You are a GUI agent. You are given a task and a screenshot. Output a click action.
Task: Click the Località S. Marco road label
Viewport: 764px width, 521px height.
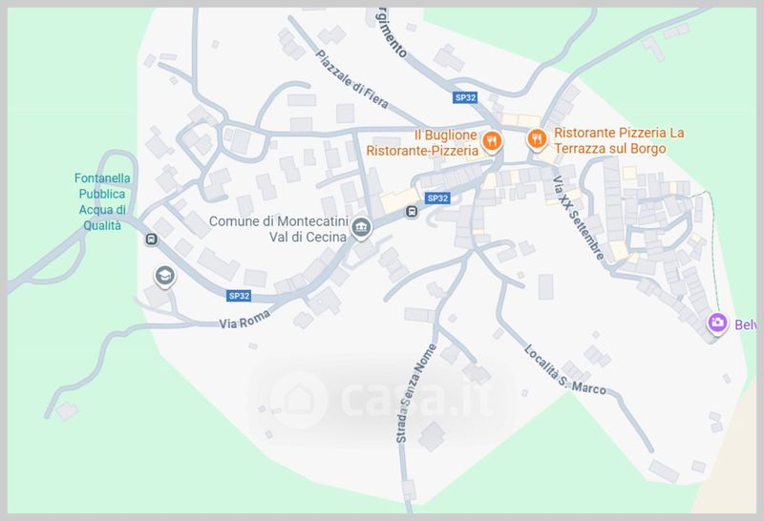click(x=564, y=369)
